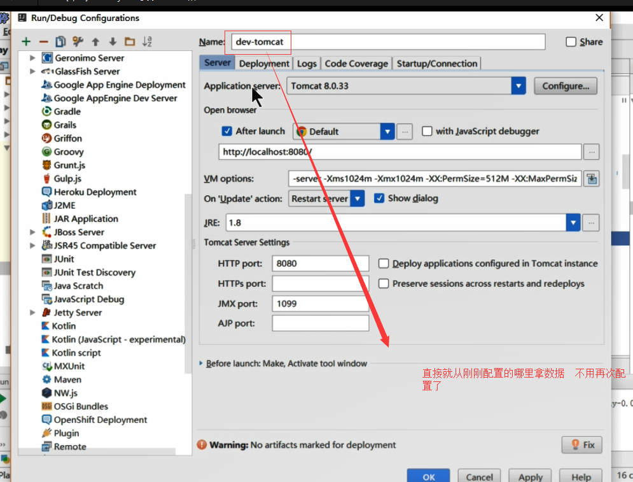
Task: Add a new configuration with plus icon
Action: click(26, 41)
